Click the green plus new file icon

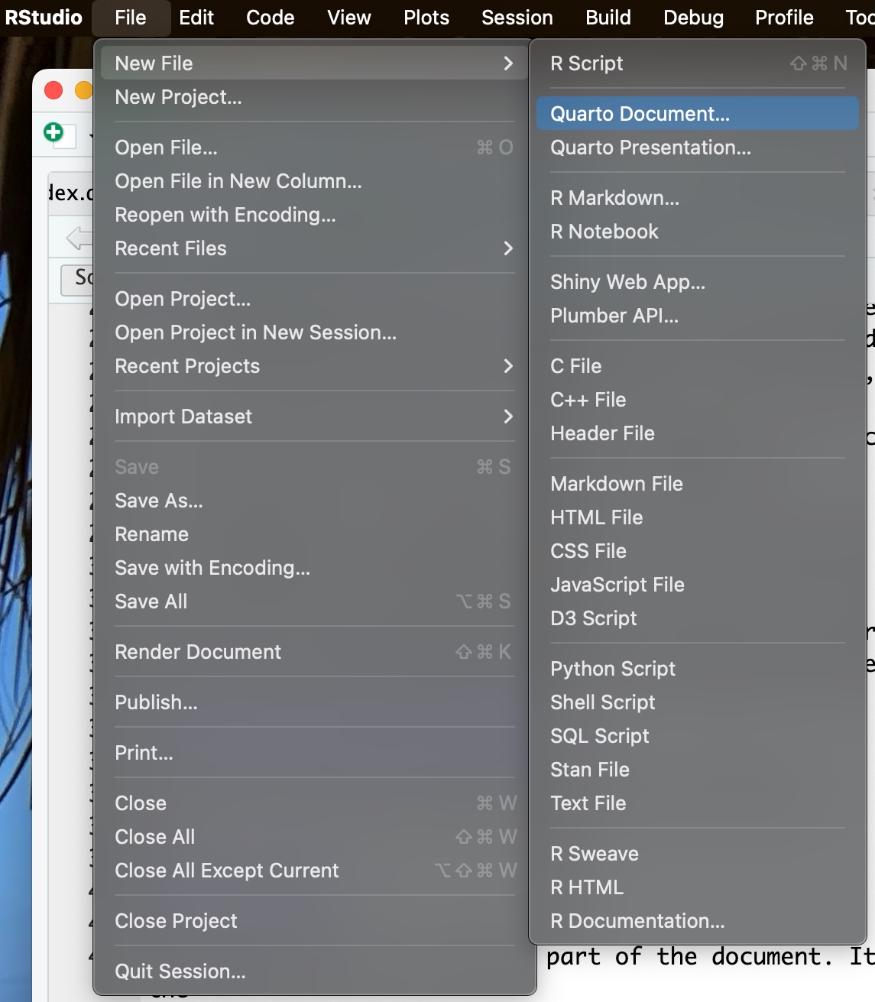[x=53, y=133]
